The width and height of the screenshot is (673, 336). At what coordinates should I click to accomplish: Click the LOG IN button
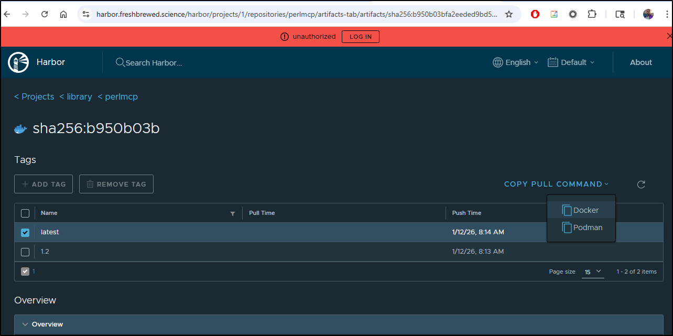point(360,37)
